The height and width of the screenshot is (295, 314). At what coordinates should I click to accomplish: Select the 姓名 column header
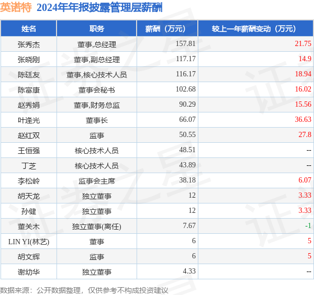point(29,29)
